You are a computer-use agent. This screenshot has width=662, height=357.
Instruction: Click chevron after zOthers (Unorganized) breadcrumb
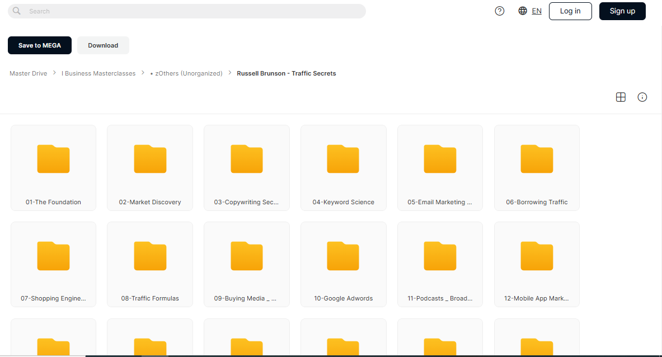tap(229, 73)
